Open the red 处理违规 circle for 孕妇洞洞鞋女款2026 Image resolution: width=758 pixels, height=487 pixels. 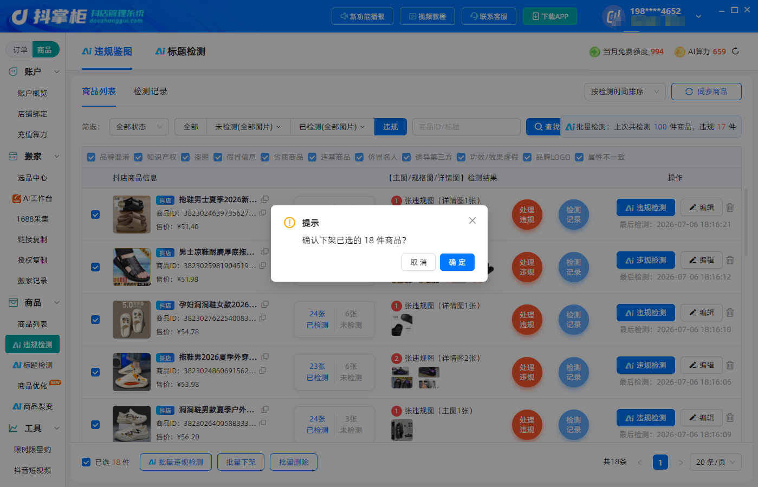[x=527, y=320]
